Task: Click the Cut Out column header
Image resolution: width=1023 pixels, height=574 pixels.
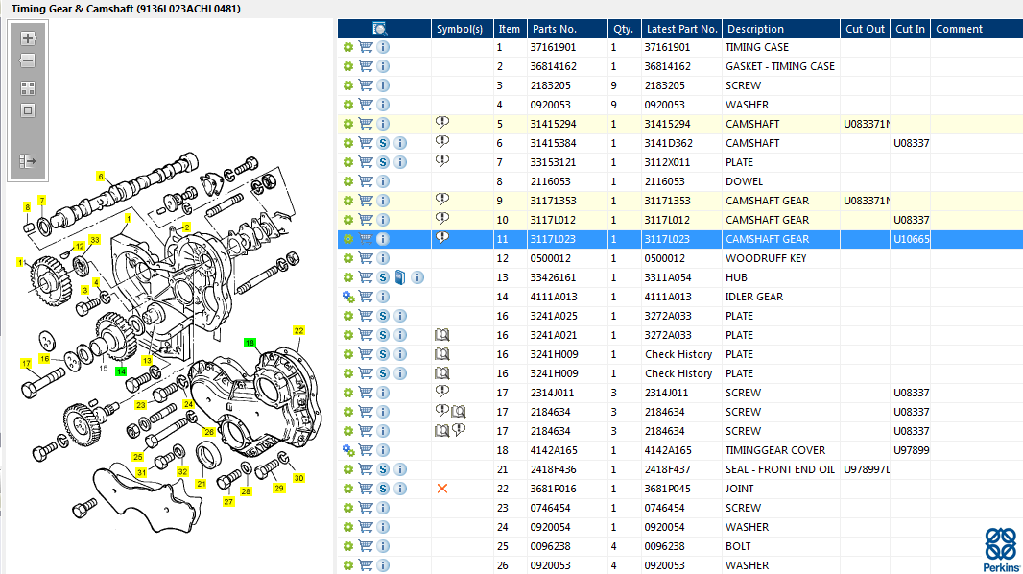Action: pos(865,29)
